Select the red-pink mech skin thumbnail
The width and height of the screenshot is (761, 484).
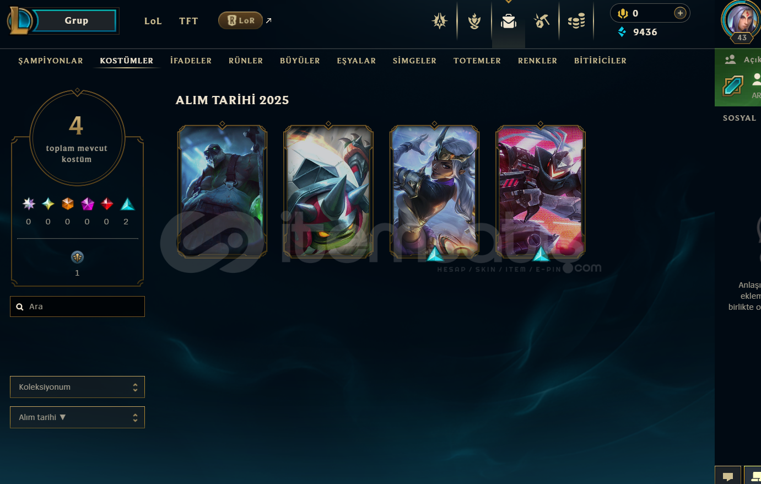tap(541, 191)
